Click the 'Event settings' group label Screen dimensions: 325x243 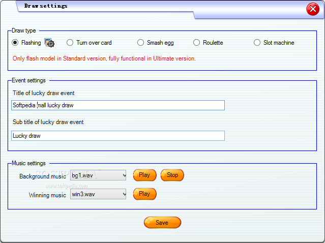tap(28, 80)
